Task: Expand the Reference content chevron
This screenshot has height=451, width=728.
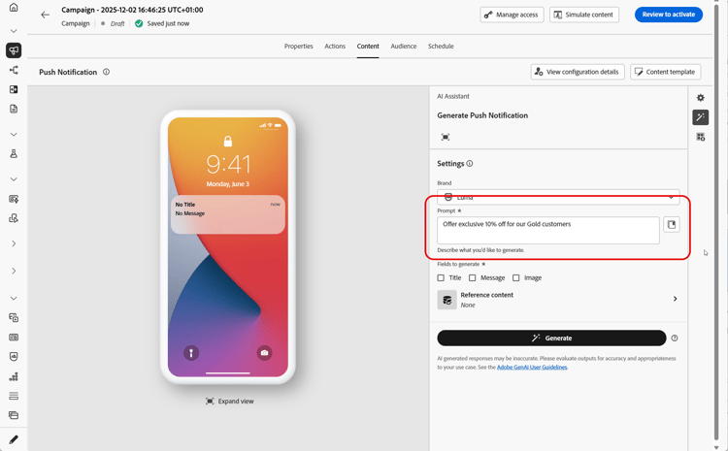Action: (x=675, y=299)
